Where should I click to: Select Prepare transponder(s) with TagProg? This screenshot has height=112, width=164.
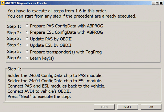27,52
